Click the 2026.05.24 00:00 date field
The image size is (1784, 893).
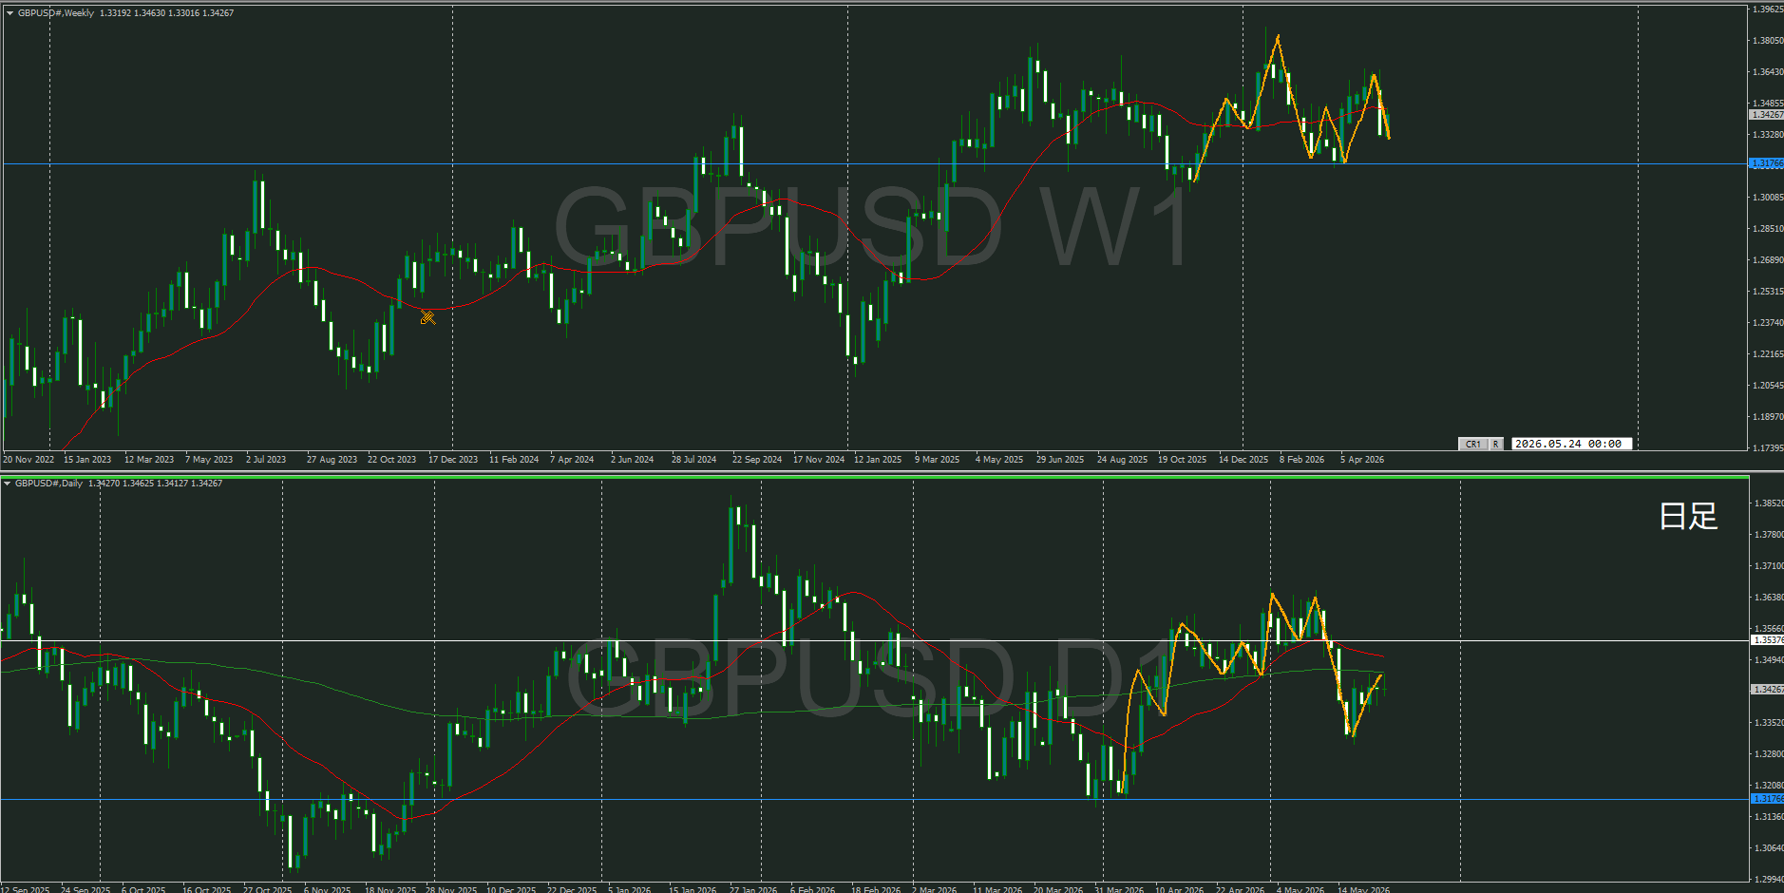1571,444
